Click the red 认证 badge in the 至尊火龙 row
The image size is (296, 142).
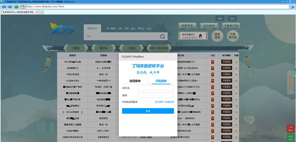tap(212, 125)
